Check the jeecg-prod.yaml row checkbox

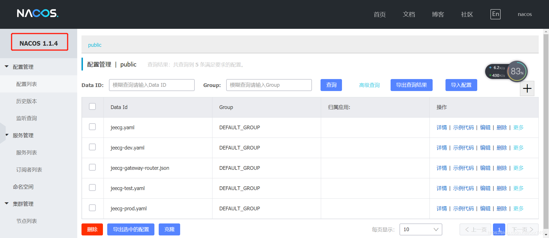[92, 208]
